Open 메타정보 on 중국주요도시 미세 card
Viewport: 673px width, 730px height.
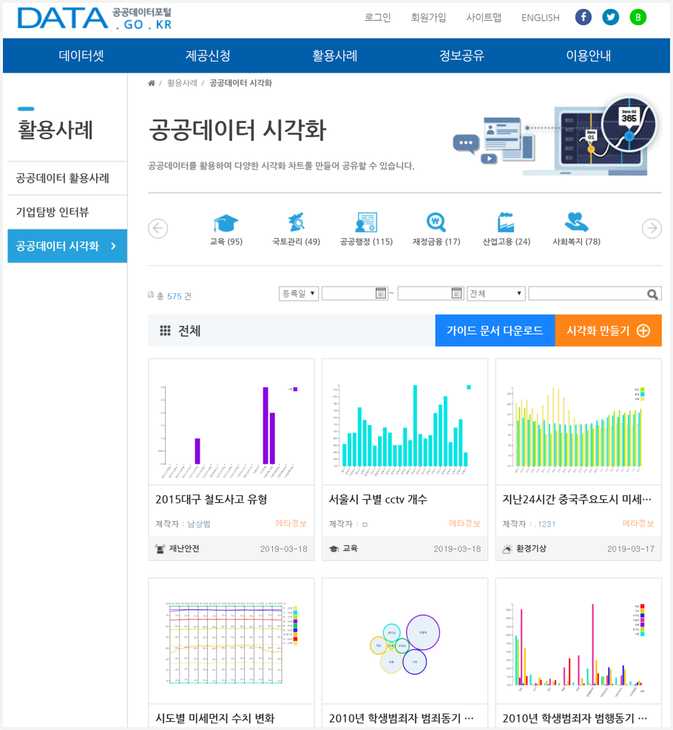638,523
